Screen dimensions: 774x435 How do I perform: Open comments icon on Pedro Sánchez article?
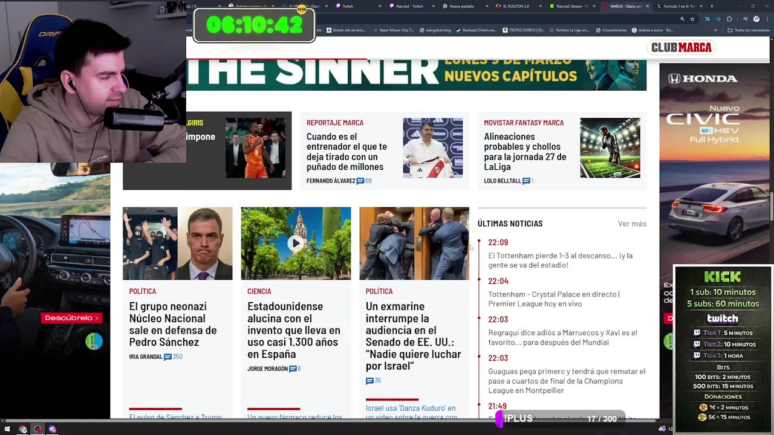[x=168, y=357]
